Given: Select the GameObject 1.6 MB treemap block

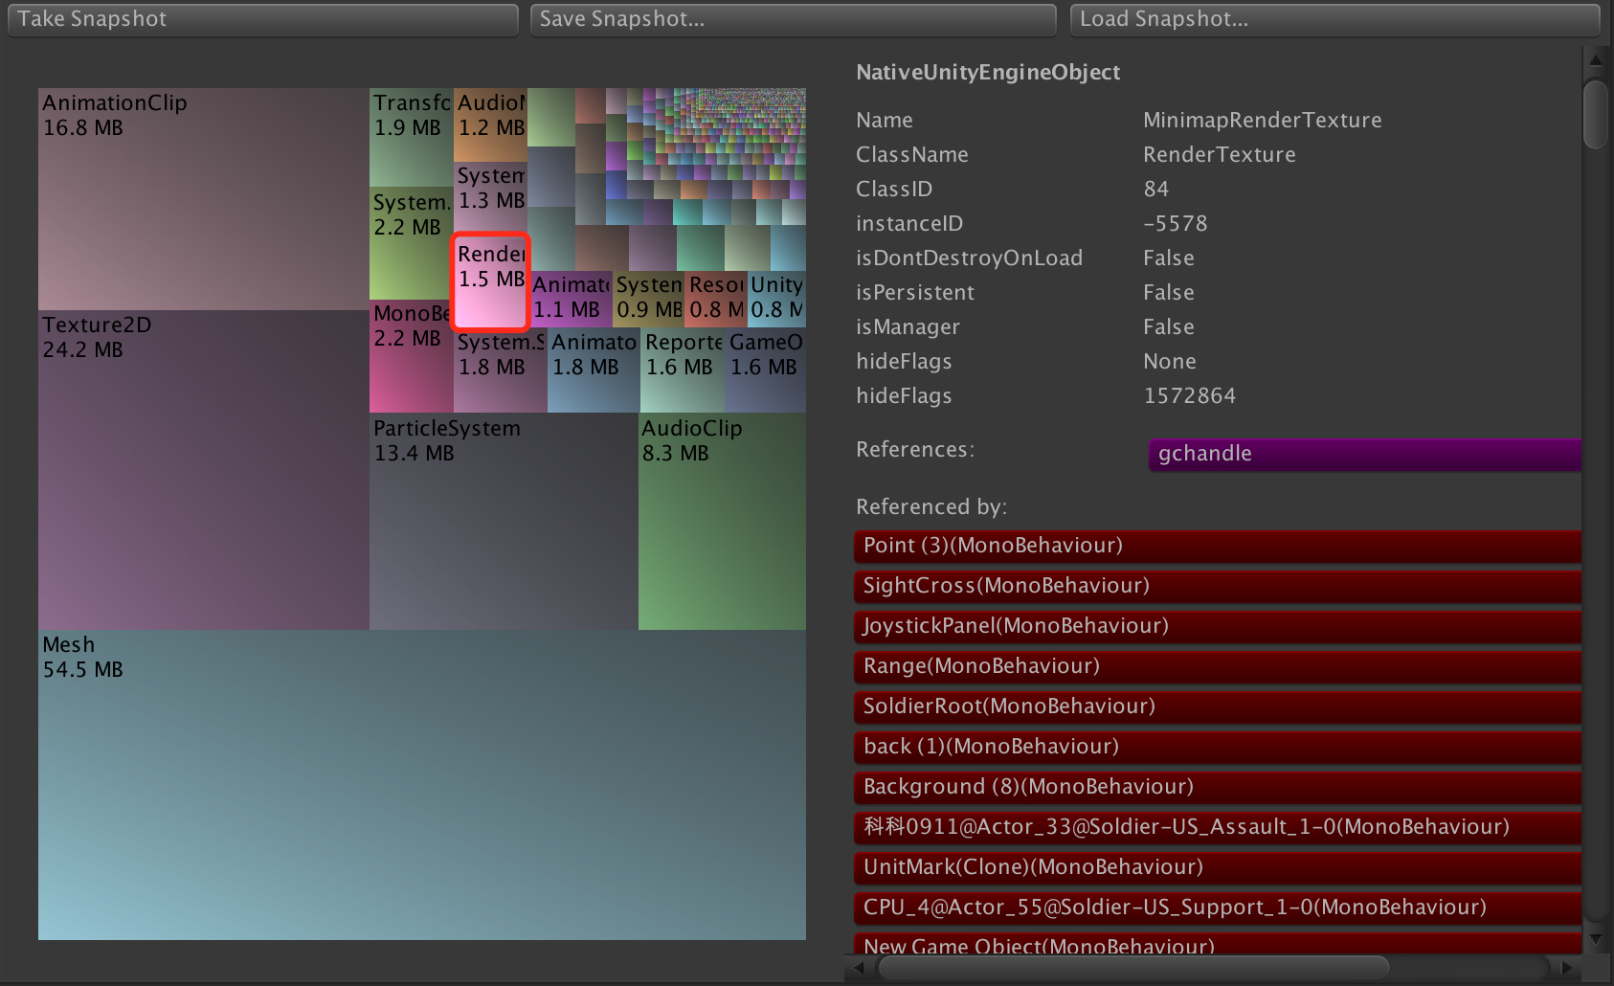Looking at the screenshot, I should click(x=766, y=370).
